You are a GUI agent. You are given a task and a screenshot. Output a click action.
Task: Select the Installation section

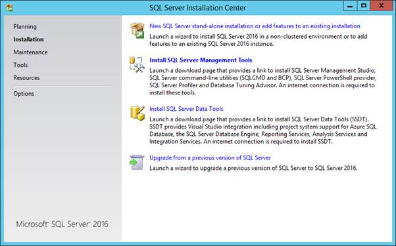(28, 39)
